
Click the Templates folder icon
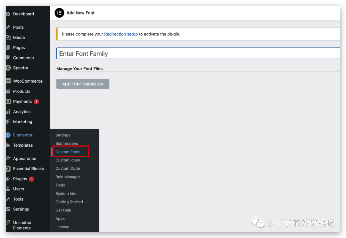[x=8, y=145]
